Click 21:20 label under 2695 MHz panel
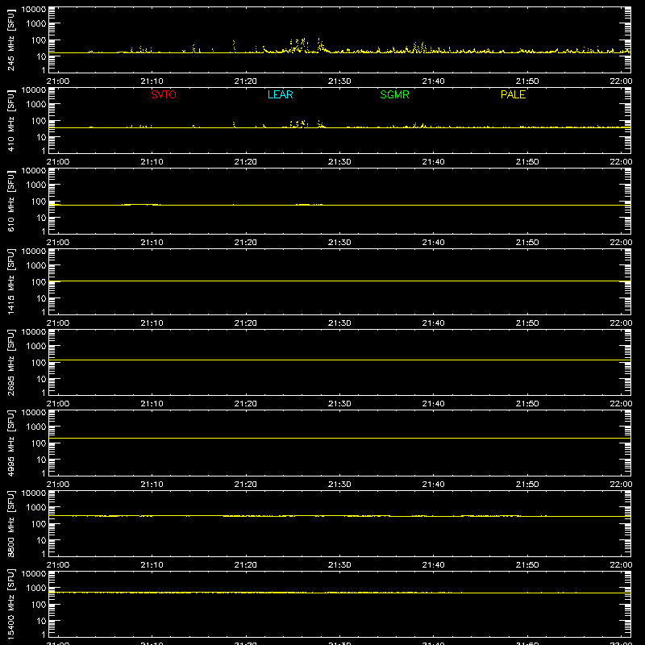The image size is (645, 645). coord(246,404)
